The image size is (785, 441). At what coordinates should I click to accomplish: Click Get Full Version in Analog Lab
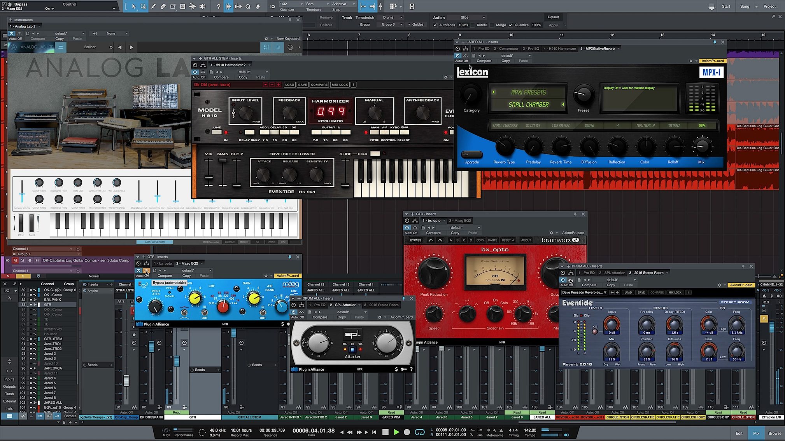155,242
